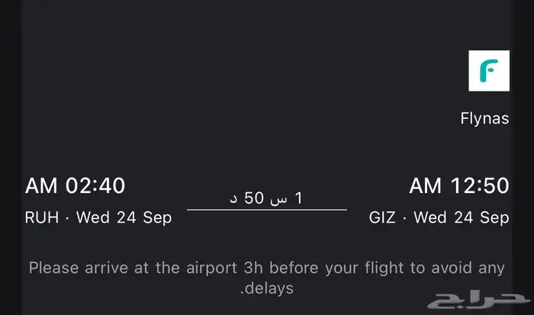Click the "3h" text in the notice
This screenshot has height=315, width=534.
click(254, 268)
